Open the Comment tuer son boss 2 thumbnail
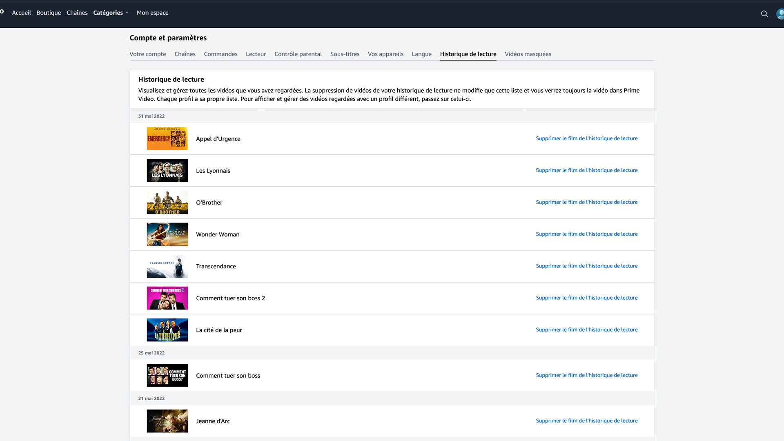The image size is (784, 441). pos(167,298)
